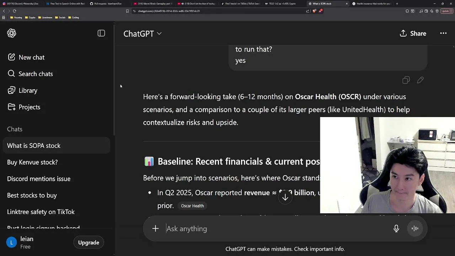
Task: Open the Socials bookmarks folder
Action: (61, 17)
